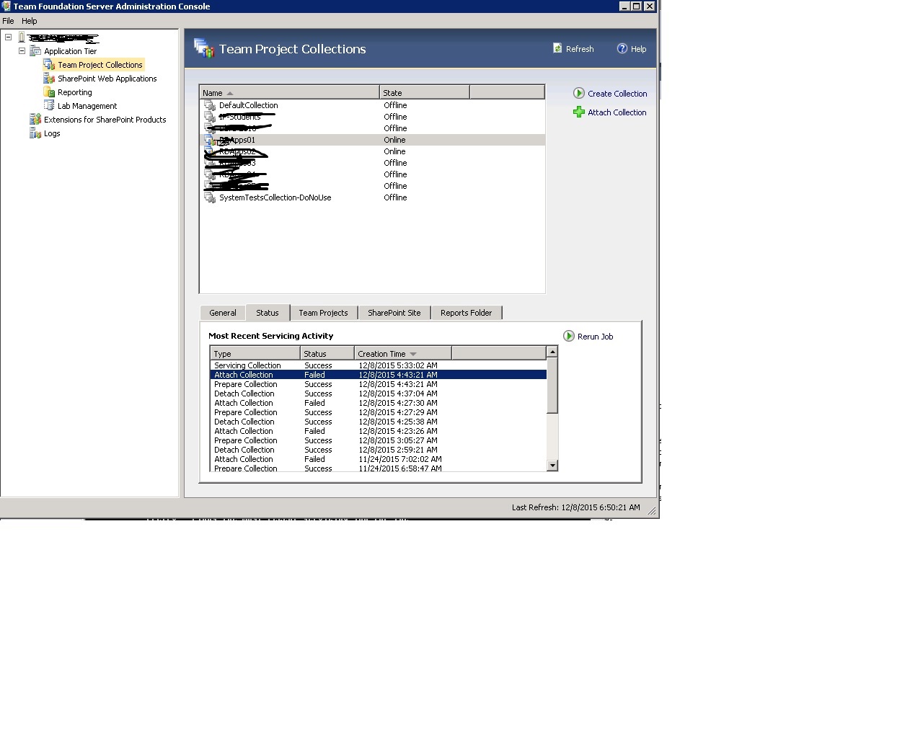Click the SharePoint Web Applications tree icon
This screenshot has height=738, width=923.
tap(49, 79)
